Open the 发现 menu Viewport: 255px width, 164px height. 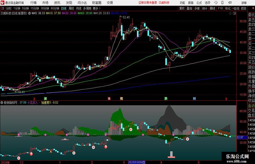pos(69,3)
